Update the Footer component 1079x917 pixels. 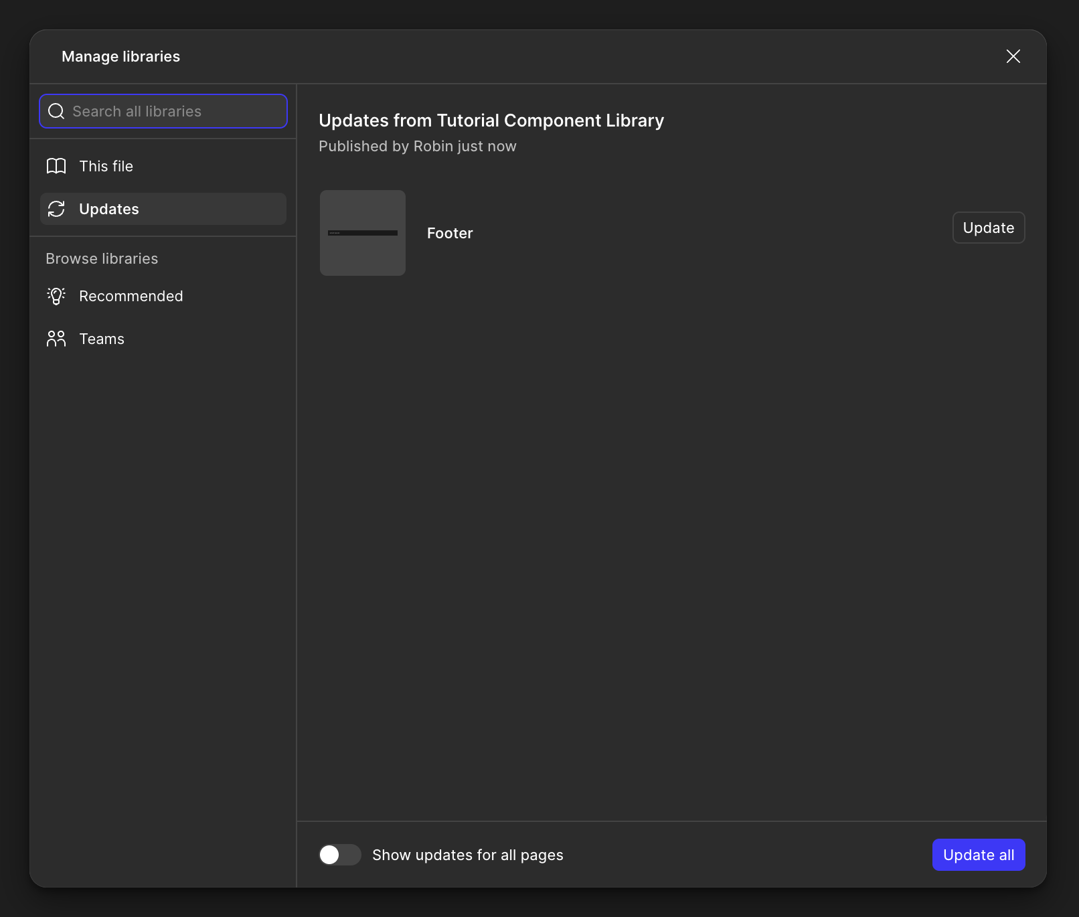tap(989, 228)
